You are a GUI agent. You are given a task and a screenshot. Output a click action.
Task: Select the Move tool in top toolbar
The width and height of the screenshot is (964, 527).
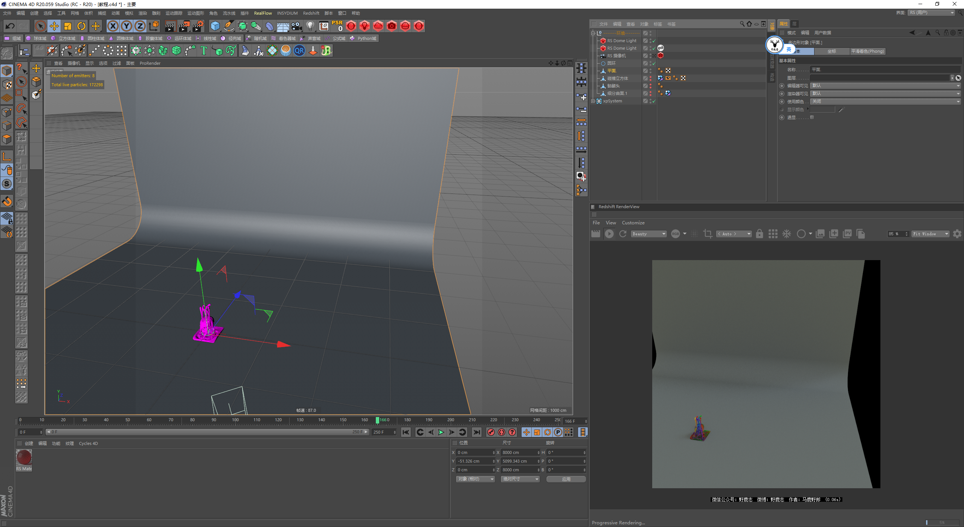click(54, 26)
